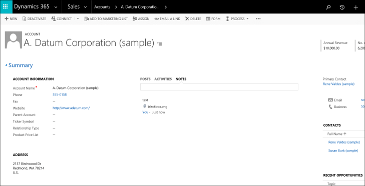This screenshot has width=365, height=186.
Task: Click FORM in the command bar
Action: [x=213, y=19]
